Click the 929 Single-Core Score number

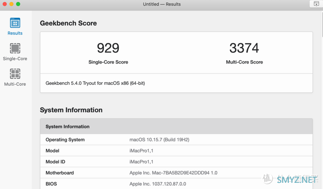pyautogui.click(x=108, y=48)
